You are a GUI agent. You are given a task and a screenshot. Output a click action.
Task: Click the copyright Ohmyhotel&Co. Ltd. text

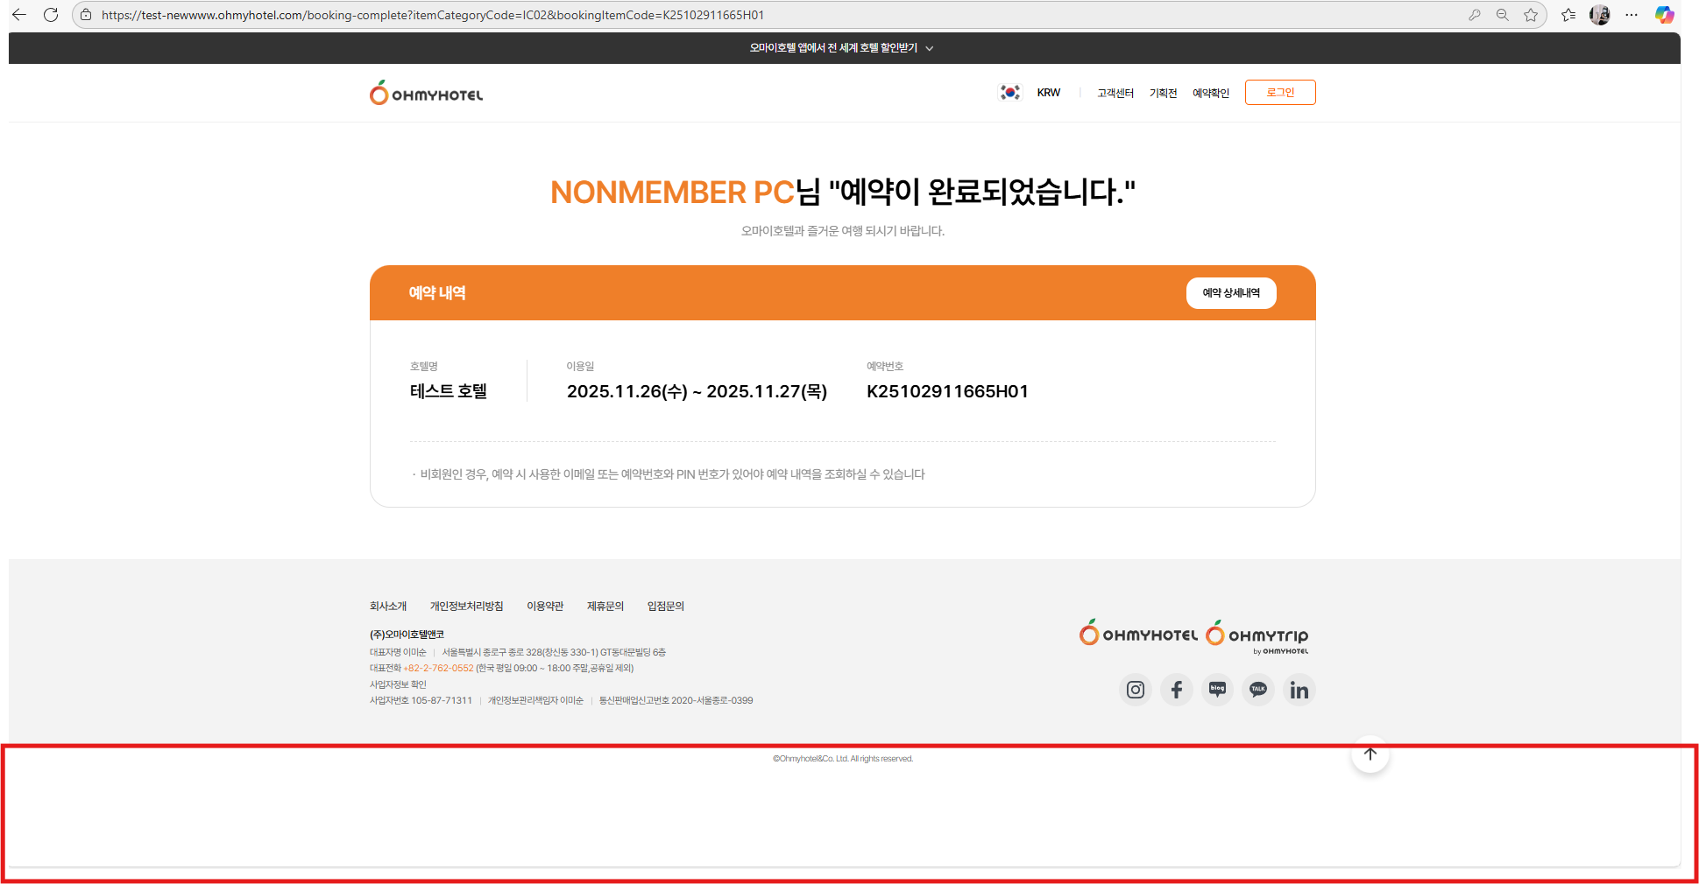(843, 759)
